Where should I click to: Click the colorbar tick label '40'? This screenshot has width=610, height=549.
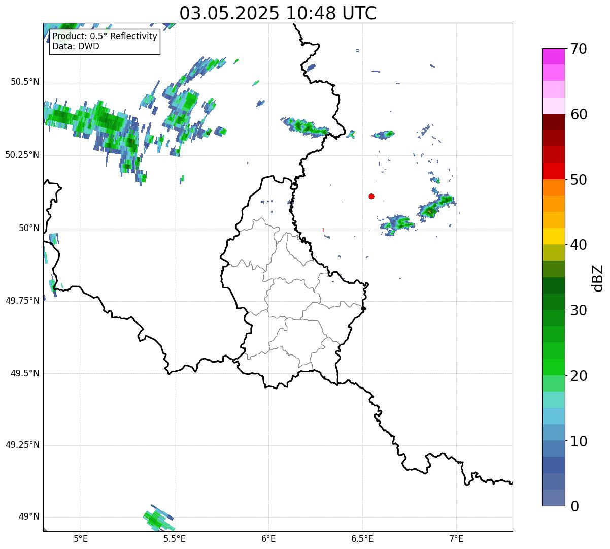pyautogui.click(x=579, y=245)
